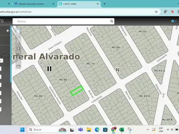Click parcel 10 in Mz 80
The height and width of the screenshot is (134, 179).
click(75, 87)
